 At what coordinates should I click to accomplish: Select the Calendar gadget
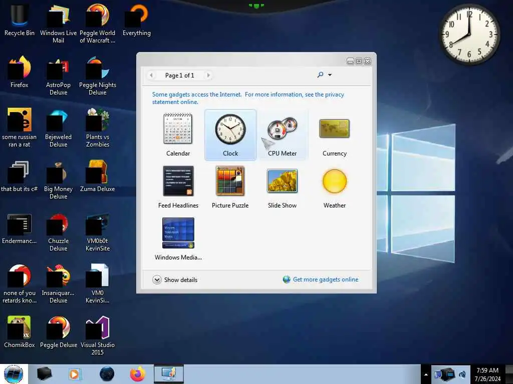(178, 135)
